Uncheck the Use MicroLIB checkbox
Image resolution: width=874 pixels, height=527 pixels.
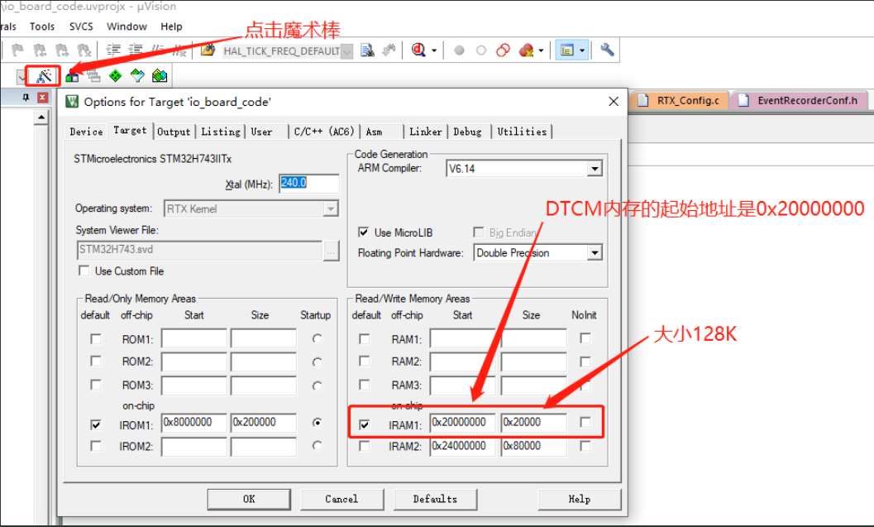click(x=363, y=232)
